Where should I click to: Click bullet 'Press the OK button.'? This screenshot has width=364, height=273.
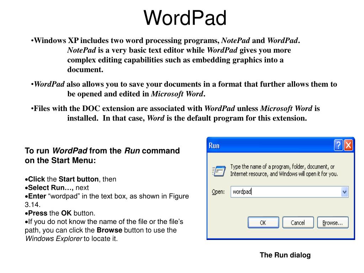(x=60, y=213)
